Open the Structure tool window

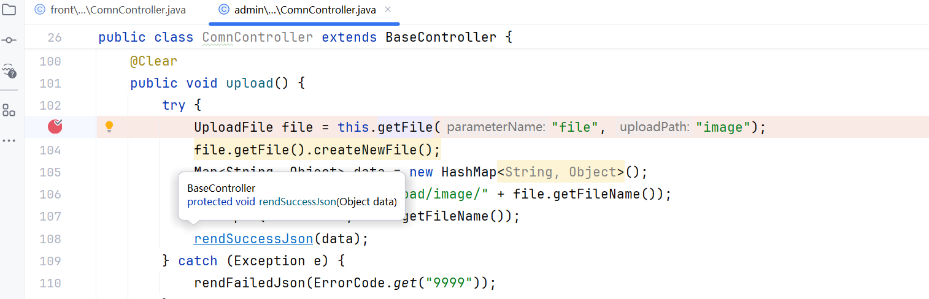[9, 110]
